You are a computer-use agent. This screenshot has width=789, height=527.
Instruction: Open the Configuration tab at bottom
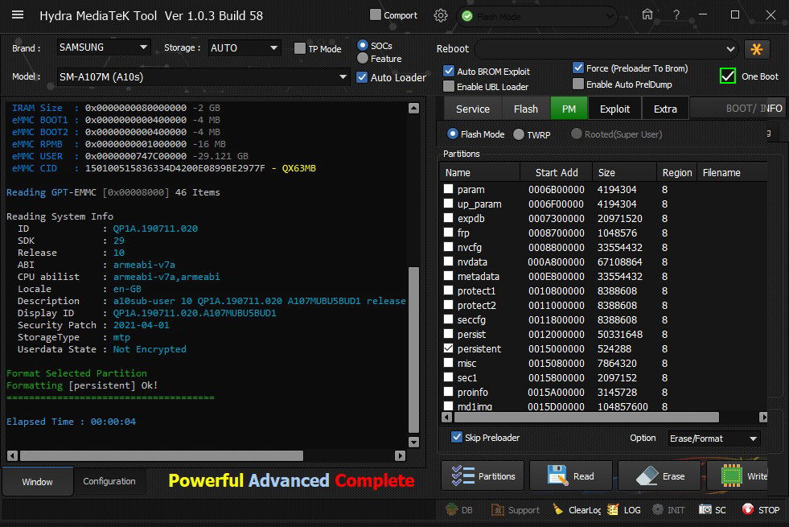coord(109,481)
